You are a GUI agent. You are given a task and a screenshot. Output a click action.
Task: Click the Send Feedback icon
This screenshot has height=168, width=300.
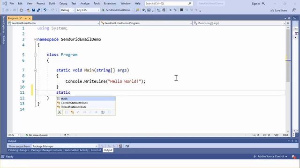click(x=294, y=10)
